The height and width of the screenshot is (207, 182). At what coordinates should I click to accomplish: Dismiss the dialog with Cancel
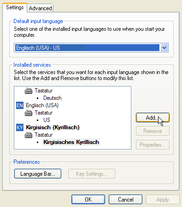[125, 200]
